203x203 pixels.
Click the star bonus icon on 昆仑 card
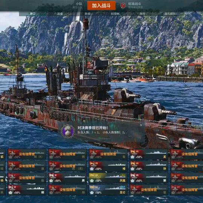pos(92,193)
